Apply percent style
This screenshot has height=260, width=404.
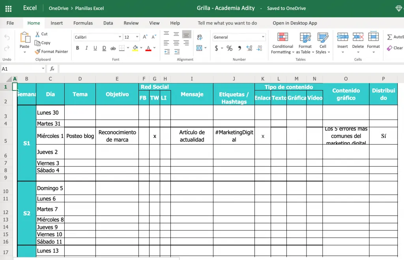point(230,48)
